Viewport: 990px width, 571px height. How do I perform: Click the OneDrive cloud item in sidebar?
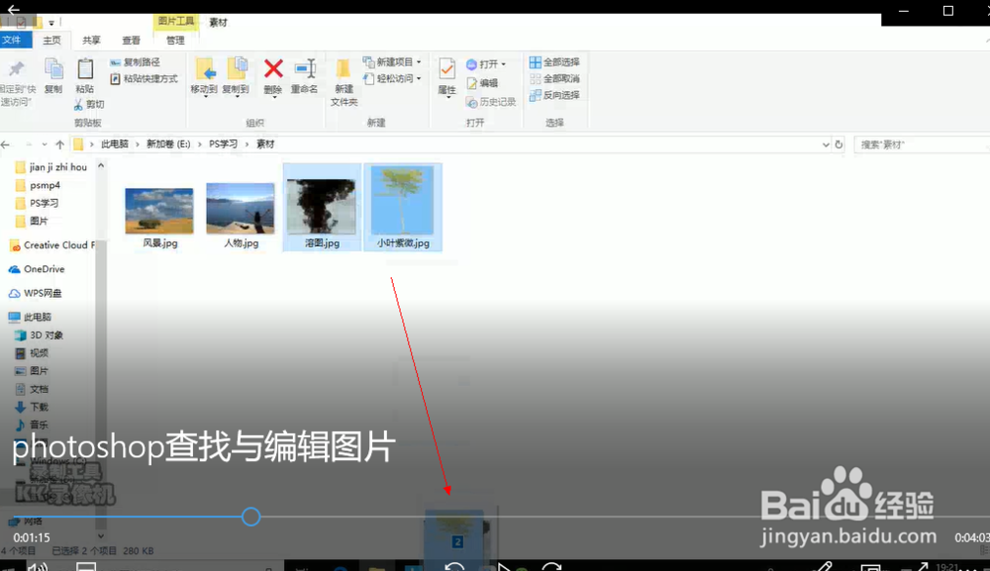(37, 269)
